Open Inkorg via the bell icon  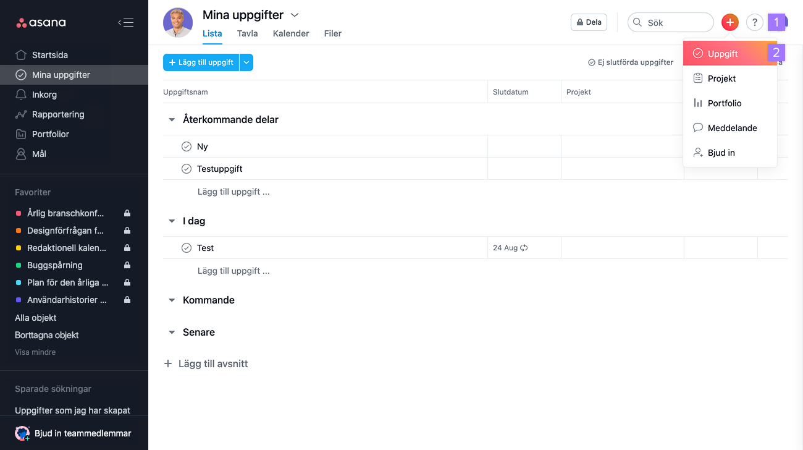pos(21,95)
